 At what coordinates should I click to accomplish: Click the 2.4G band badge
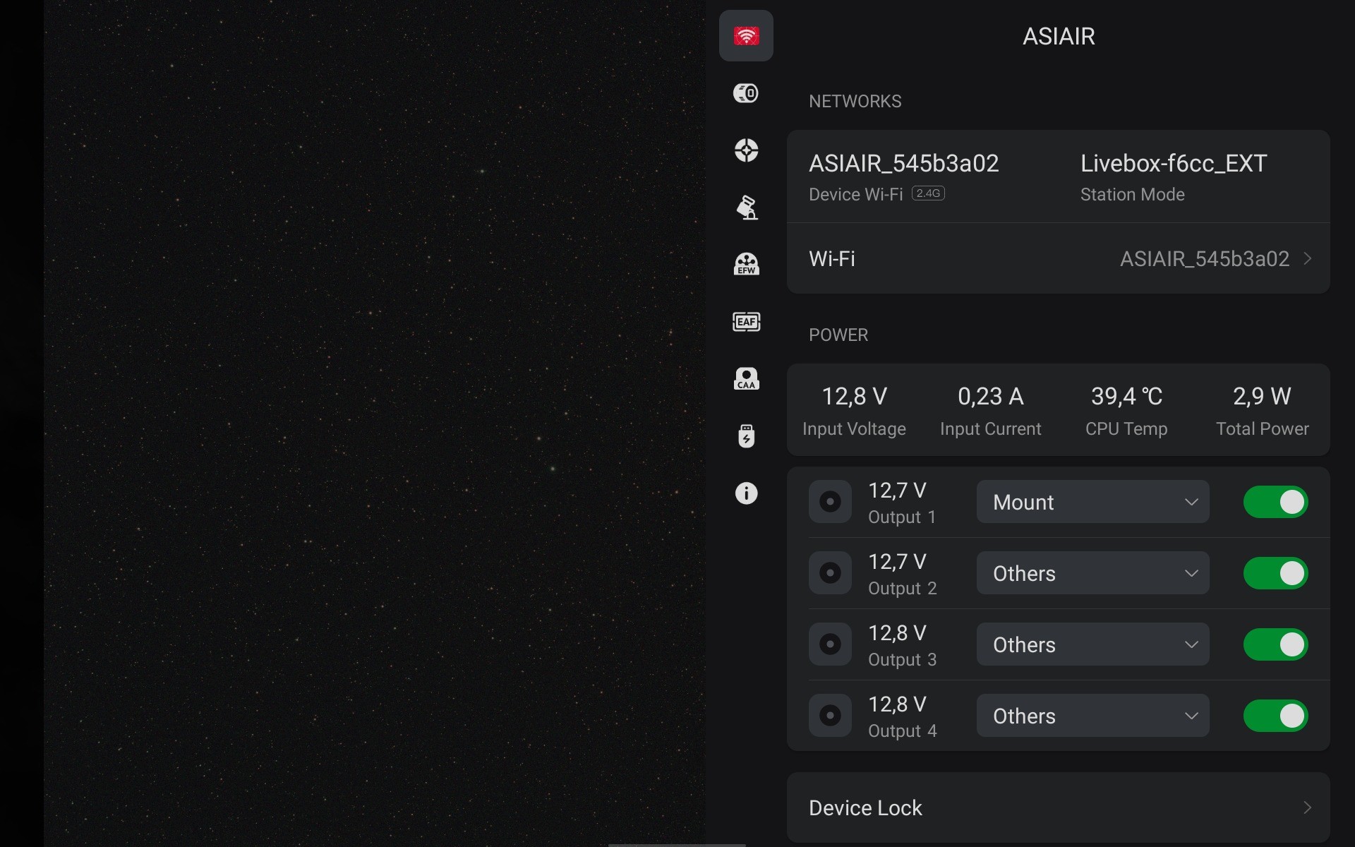928,193
